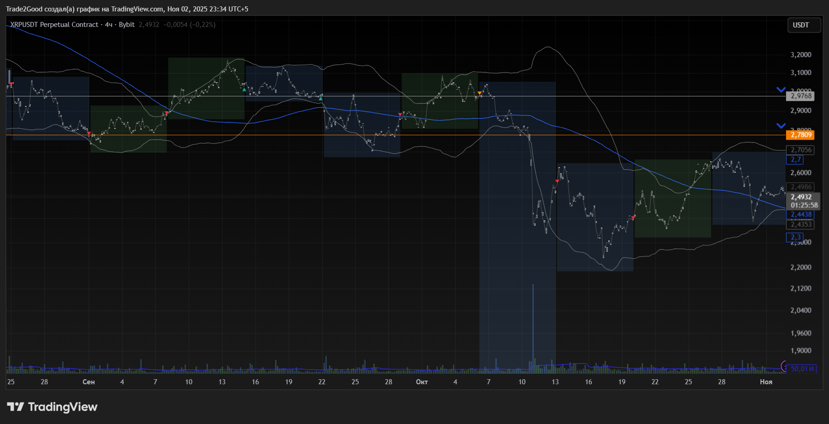Click the purple circle icon beside volume label
Image resolution: width=829 pixels, height=424 pixels.
click(x=784, y=366)
